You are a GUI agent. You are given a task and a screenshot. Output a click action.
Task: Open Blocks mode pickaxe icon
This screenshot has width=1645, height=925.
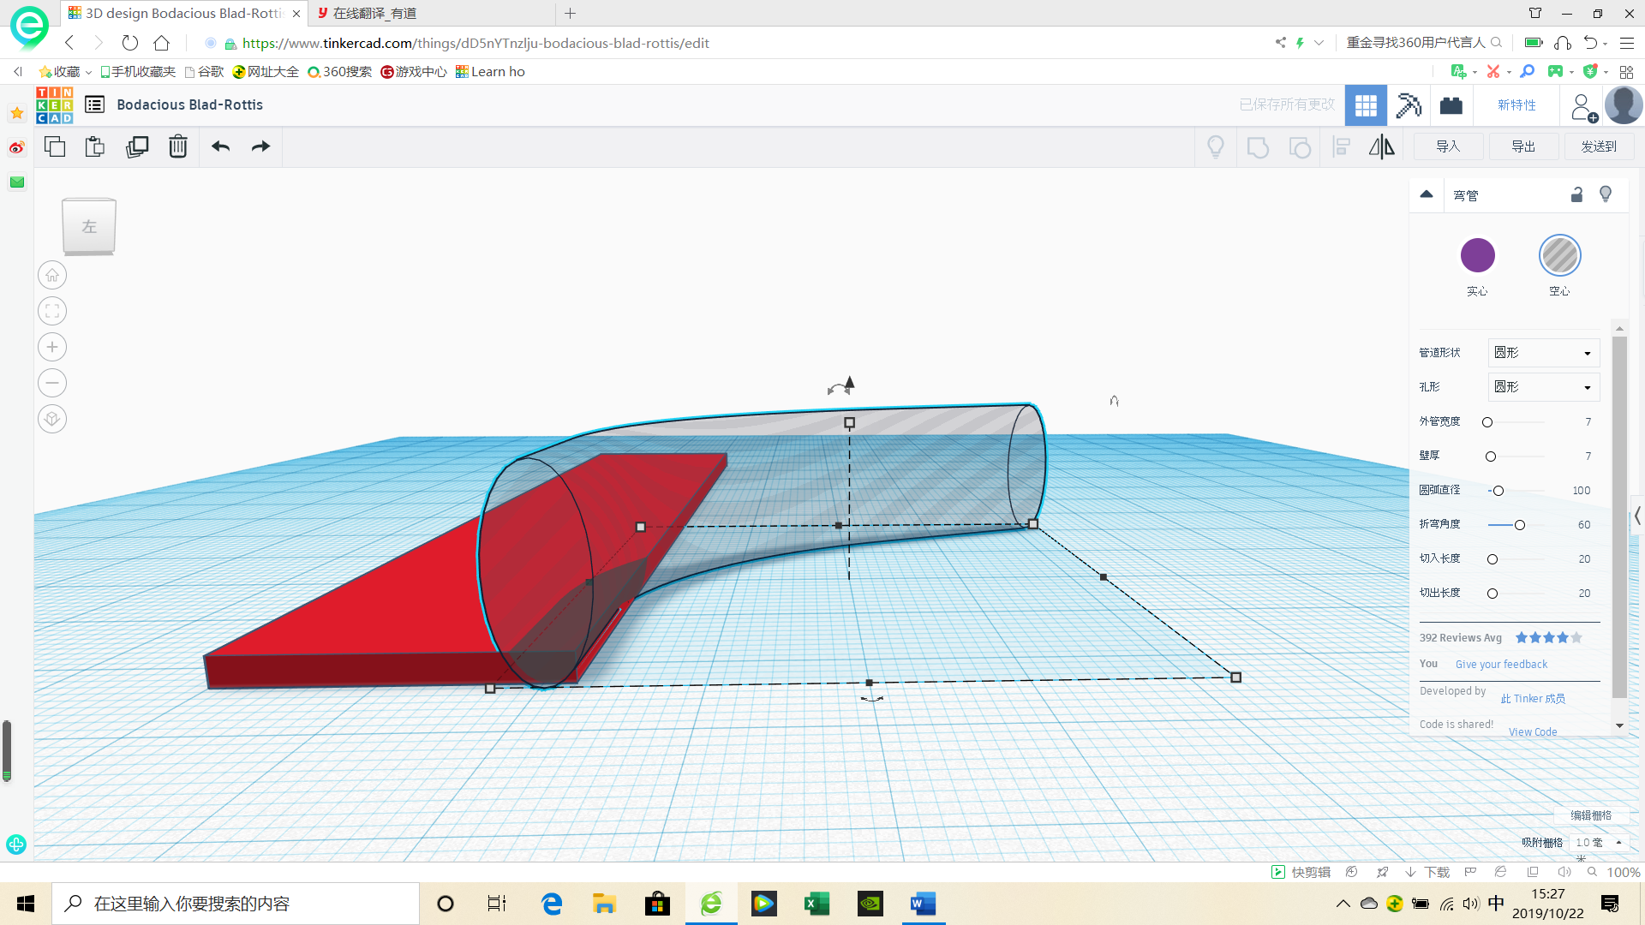pos(1409,105)
